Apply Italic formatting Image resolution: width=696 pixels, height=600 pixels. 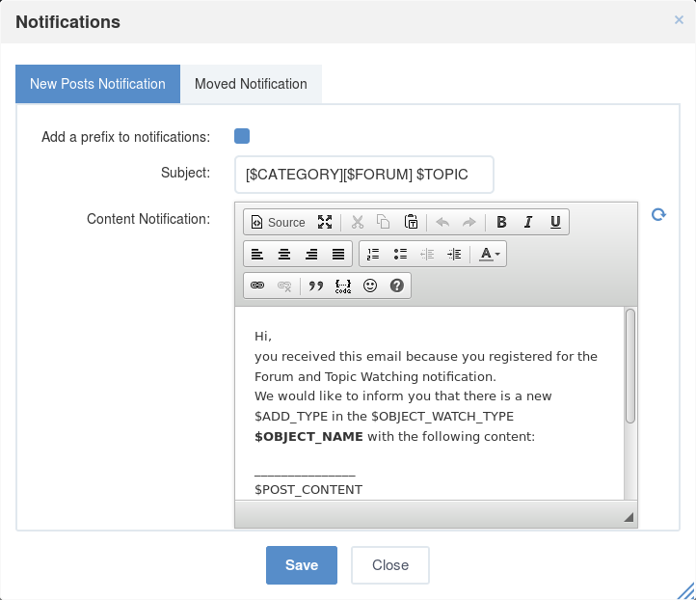[x=528, y=222]
